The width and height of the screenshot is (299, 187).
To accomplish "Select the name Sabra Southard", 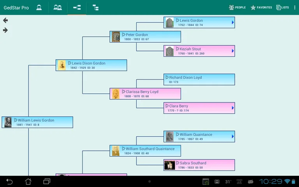I will 193,163.
